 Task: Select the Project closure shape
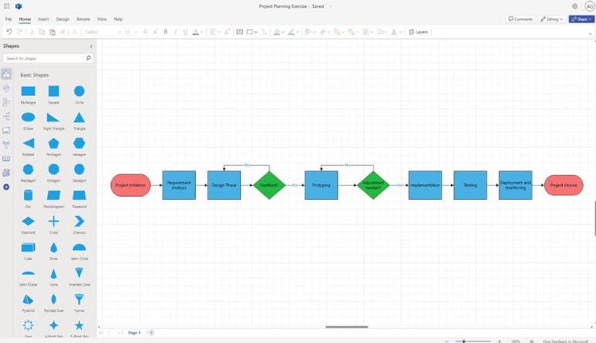tap(563, 185)
